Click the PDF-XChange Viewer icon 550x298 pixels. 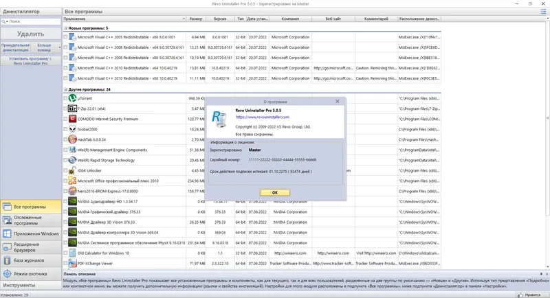pyautogui.click(x=72, y=264)
